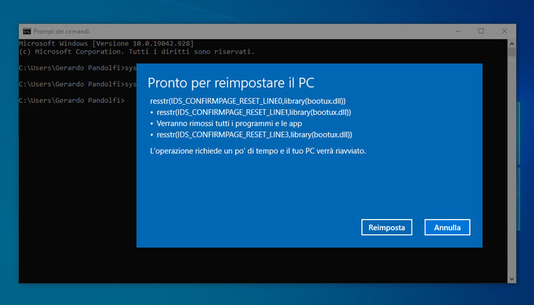Click the text 'Verranno rimossi tutti i programmi e le app'
534x305 pixels.
pyautogui.click(x=229, y=124)
